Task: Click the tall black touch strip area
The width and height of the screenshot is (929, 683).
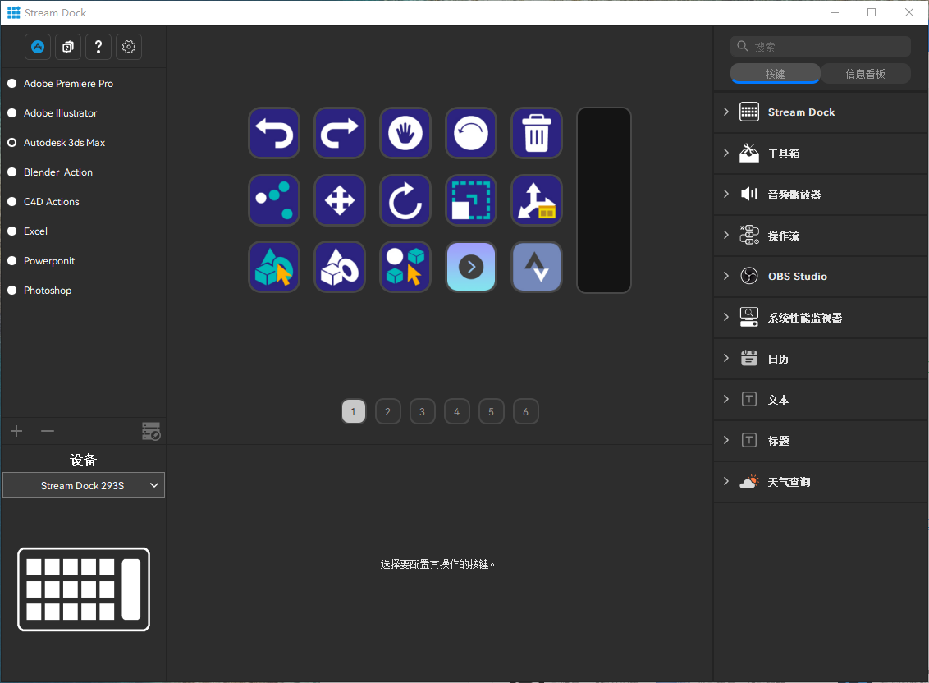Action: (x=604, y=199)
